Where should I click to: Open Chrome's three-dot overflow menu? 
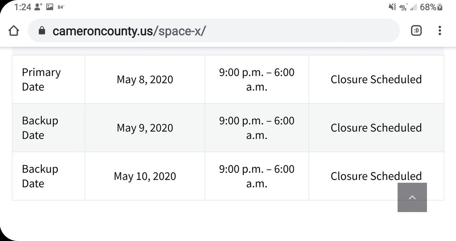click(x=440, y=31)
